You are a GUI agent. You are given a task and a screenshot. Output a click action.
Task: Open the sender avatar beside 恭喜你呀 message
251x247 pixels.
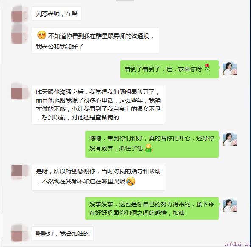(x=230, y=68)
